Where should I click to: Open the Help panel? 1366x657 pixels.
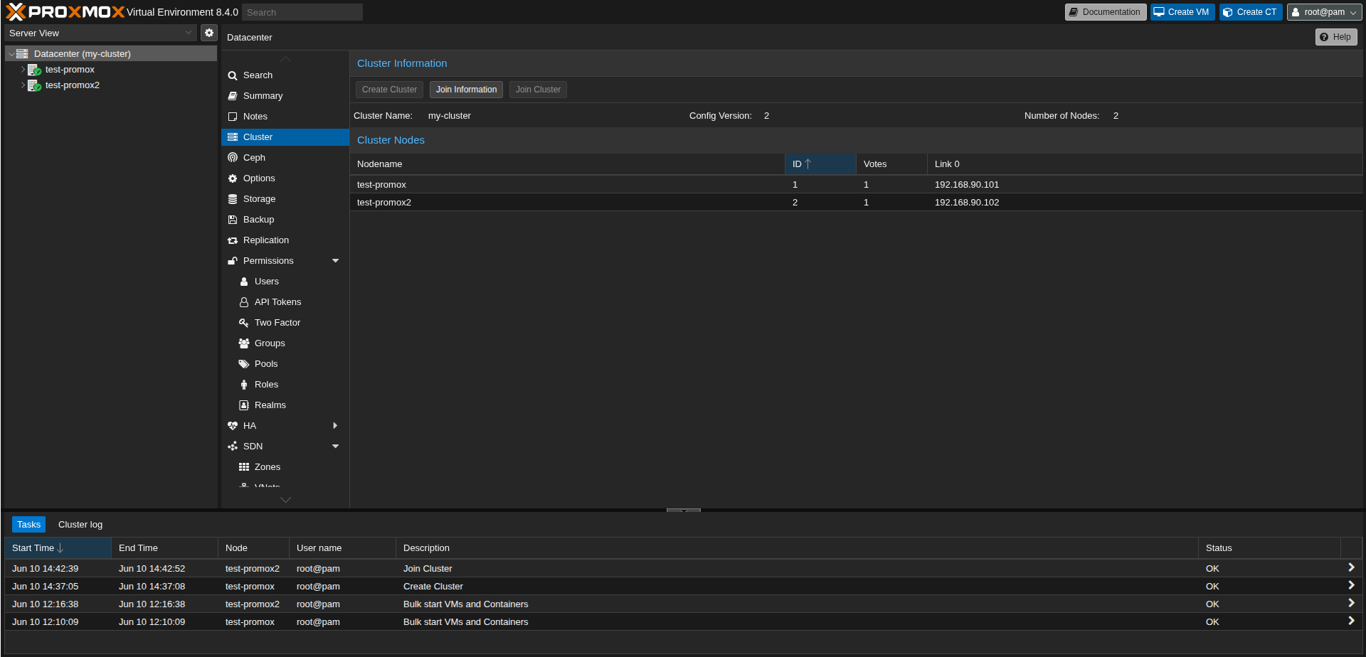[1335, 36]
